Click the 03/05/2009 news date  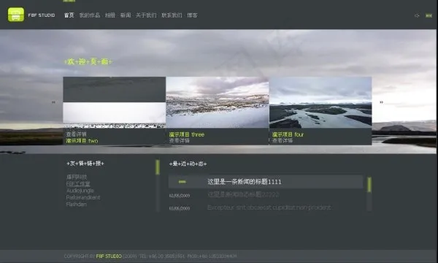click(180, 208)
